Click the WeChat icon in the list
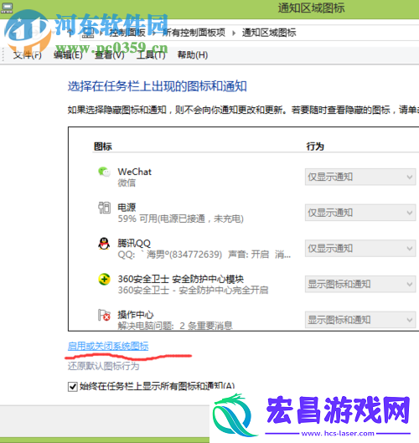The height and width of the screenshot is (443, 419). 104,172
